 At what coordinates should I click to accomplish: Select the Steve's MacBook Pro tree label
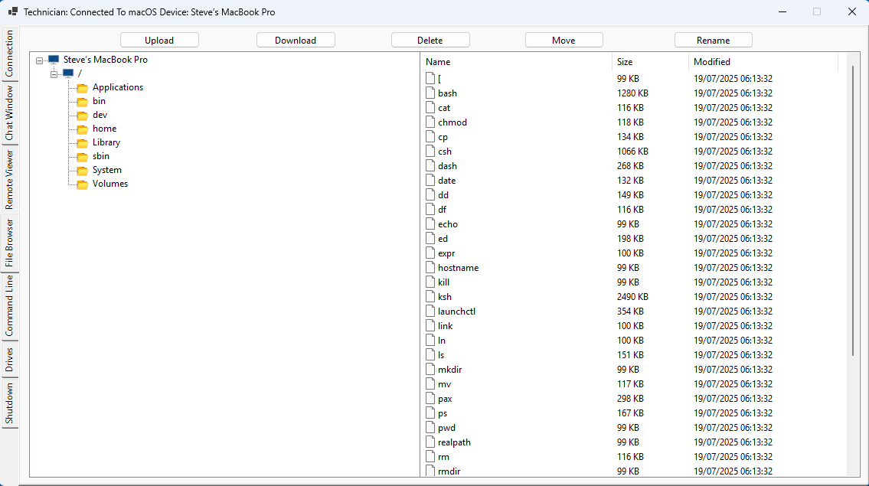[x=106, y=59]
